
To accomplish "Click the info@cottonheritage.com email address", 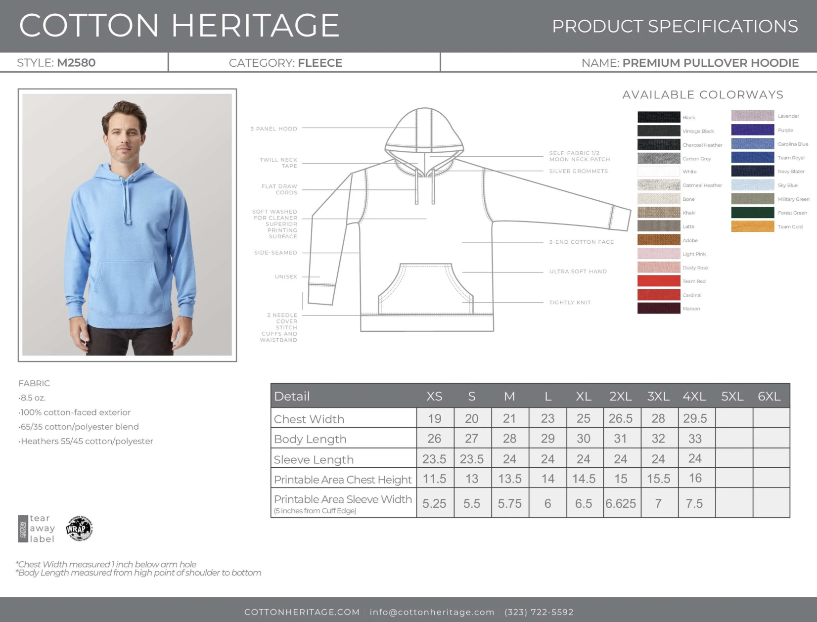I will point(432,612).
